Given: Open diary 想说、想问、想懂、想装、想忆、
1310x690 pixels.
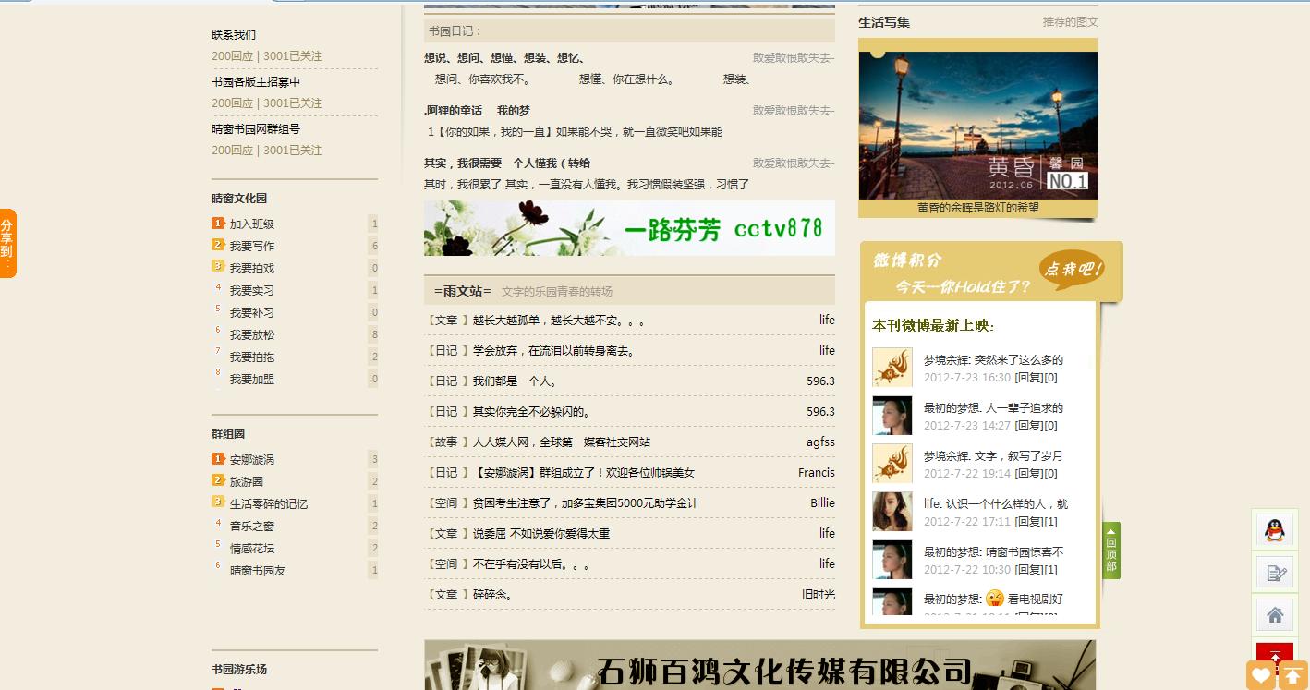Looking at the screenshot, I should (x=504, y=58).
